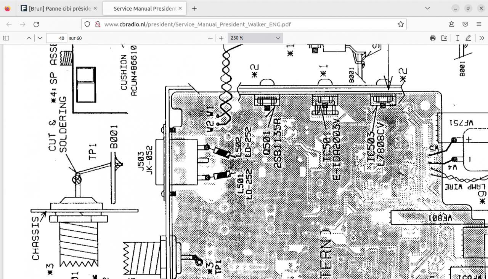Click the "WF751" connector label
This screenshot has width=488, height=279.
(462, 123)
